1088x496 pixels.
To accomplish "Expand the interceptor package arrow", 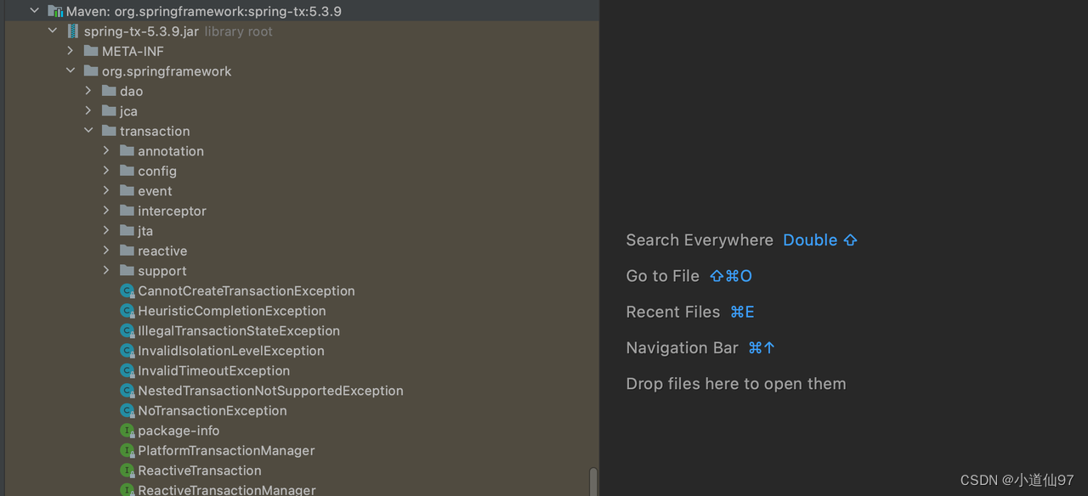I will pos(106,211).
